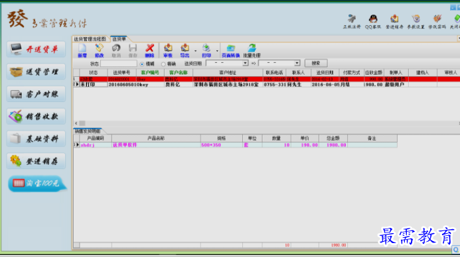Switch to 送货单 tab
The image size is (460, 257).
pyautogui.click(x=119, y=39)
